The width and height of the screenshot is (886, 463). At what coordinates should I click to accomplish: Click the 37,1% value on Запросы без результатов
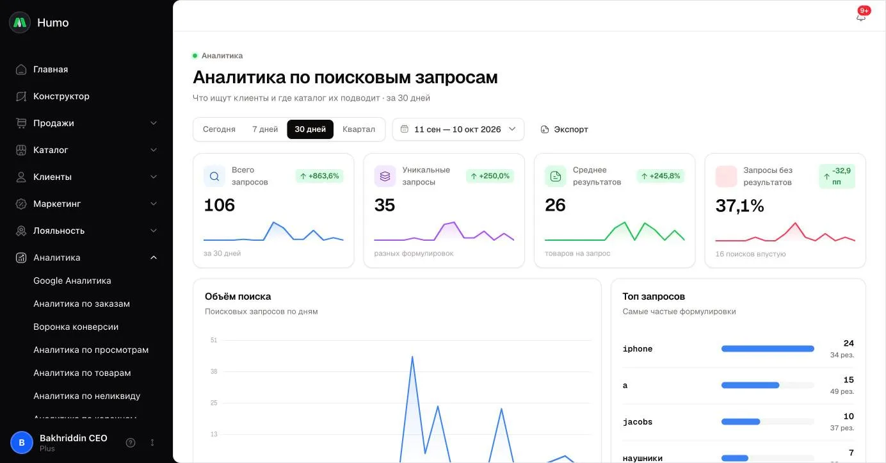tap(739, 206)
